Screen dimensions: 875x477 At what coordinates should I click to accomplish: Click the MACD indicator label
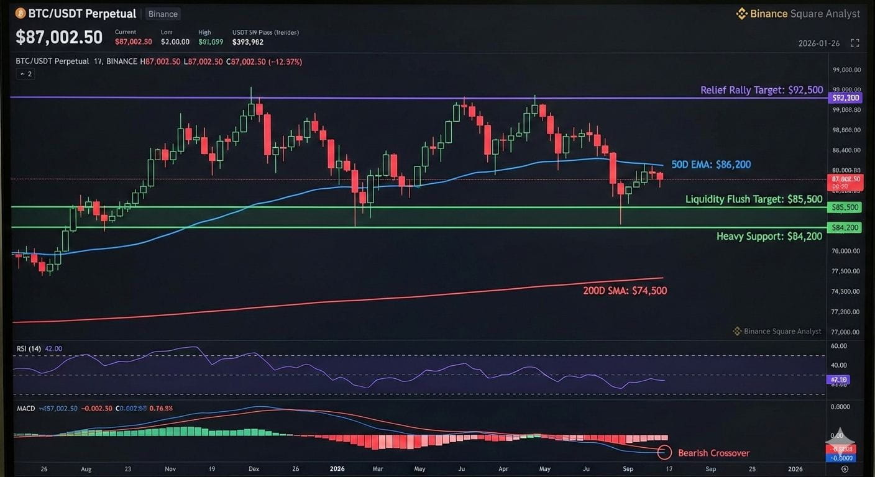click(x=25, y=408)
